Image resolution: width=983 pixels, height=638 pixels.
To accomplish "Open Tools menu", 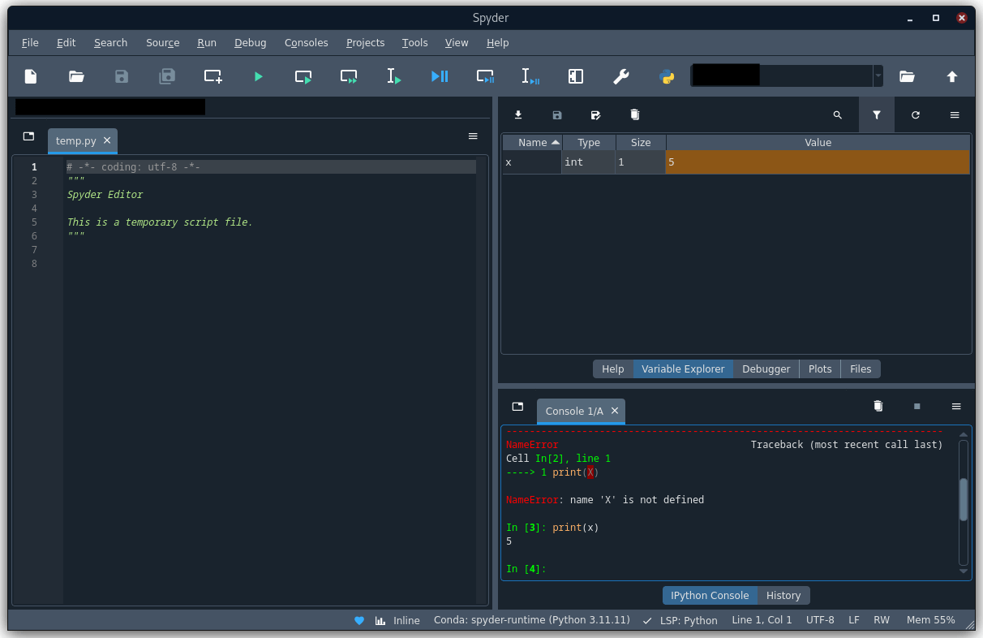I will 415,42.
